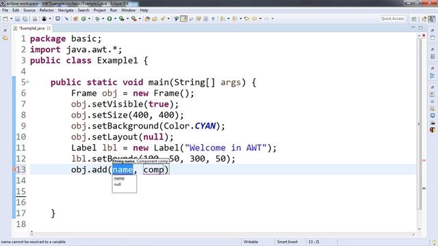The width and height of the screenshot is (438, 246).
Task: Click the Open Type toolbar icon
Action: click(x=147, y=18)
